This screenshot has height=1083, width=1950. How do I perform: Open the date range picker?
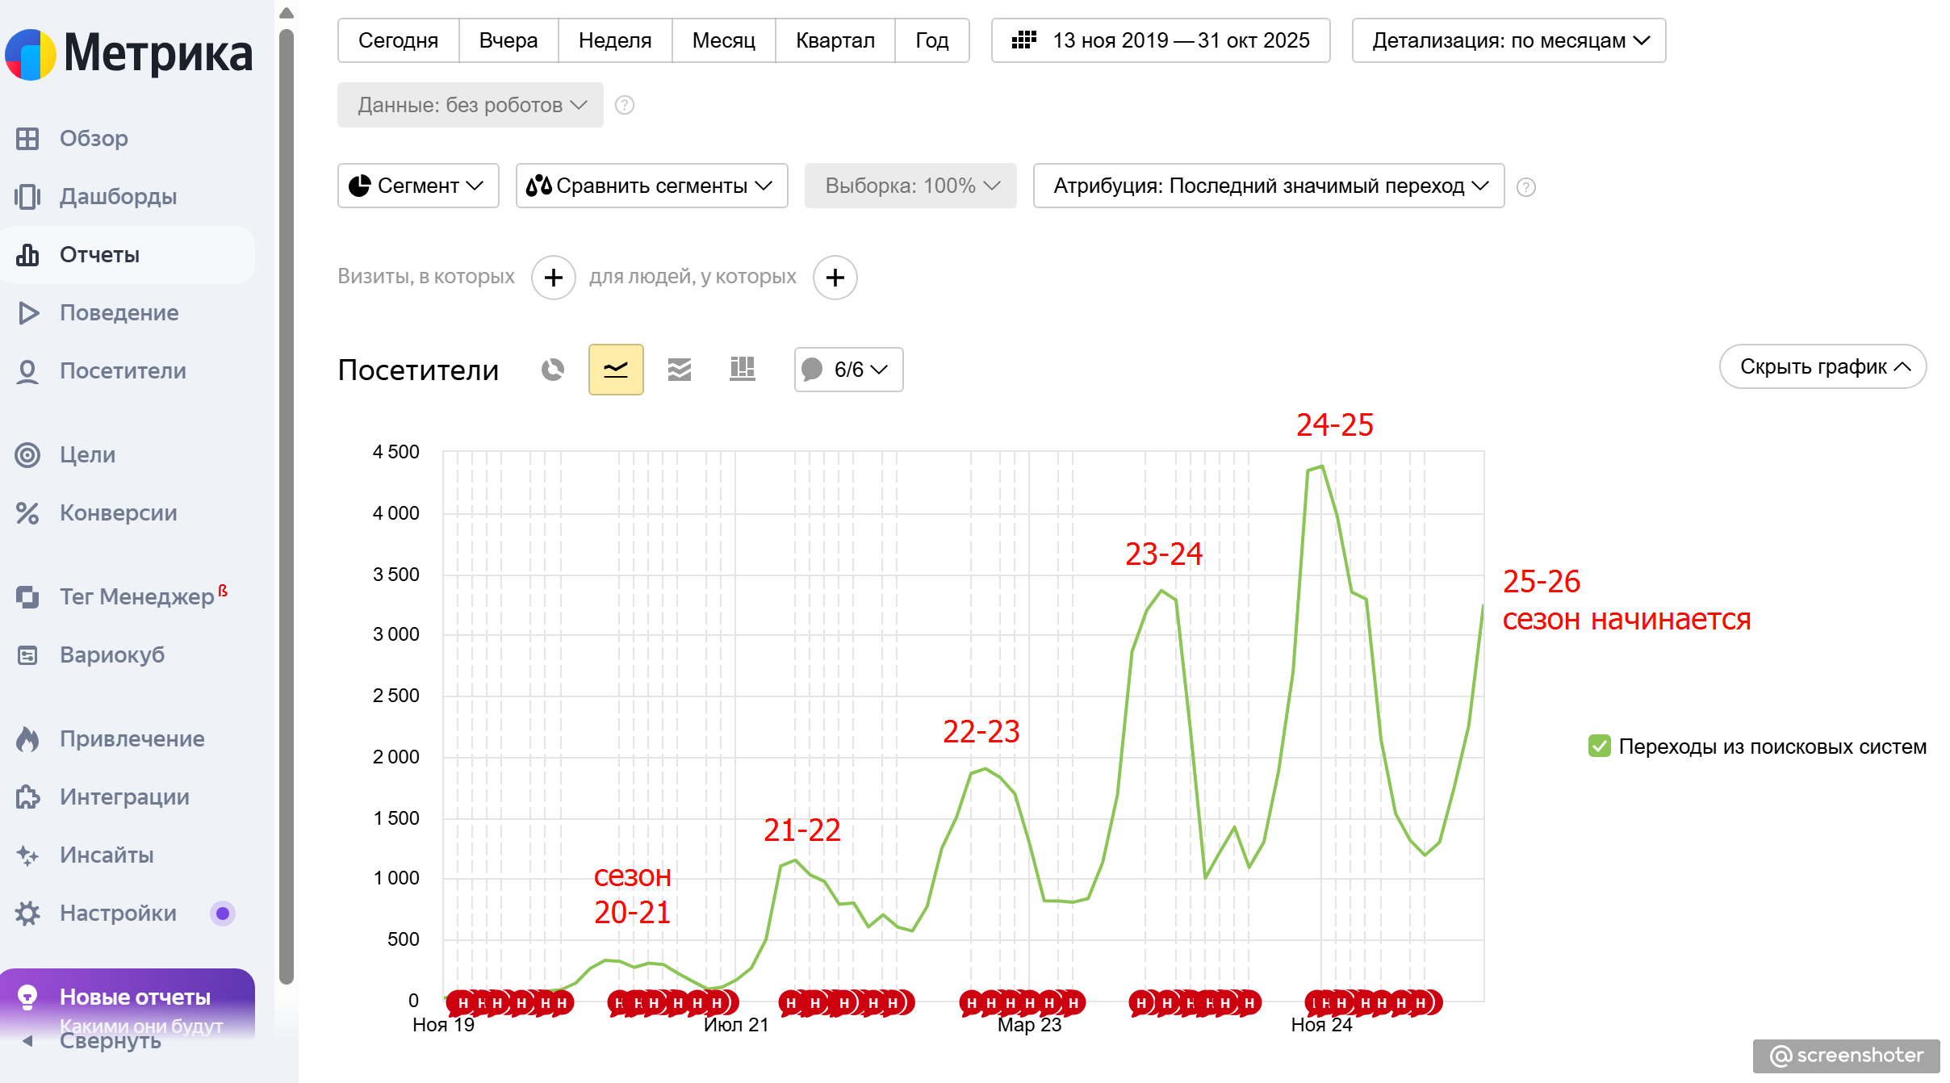(1161, 40)
